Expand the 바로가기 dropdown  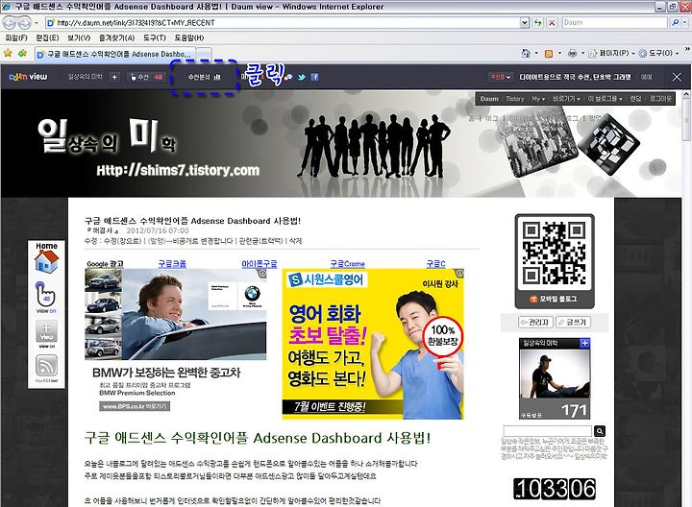tap(566, 99)
